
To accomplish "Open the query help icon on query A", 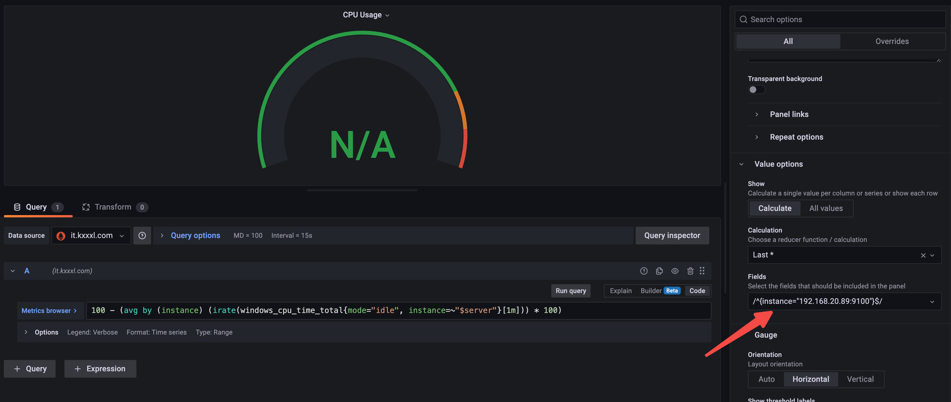I will [644, 271].
